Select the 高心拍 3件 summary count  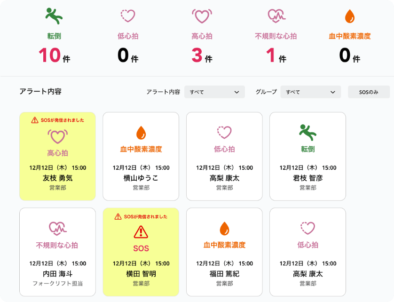point(202,56)
